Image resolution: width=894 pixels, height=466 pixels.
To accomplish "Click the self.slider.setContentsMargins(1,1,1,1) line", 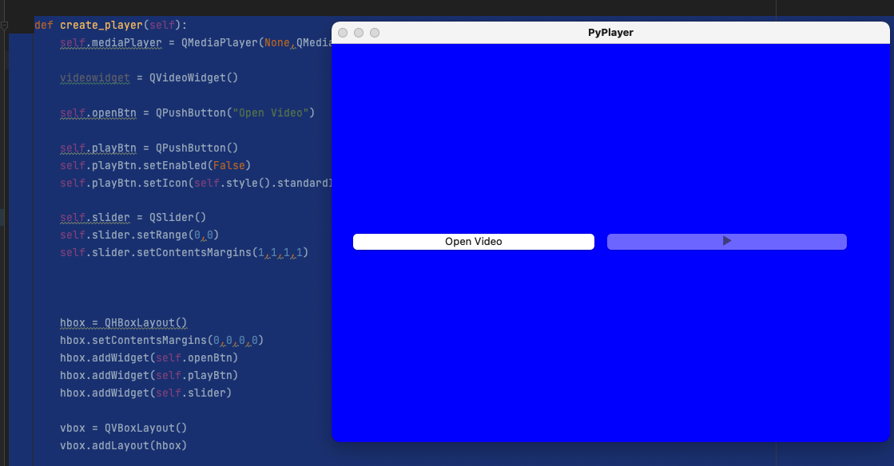I will (185, 252).
